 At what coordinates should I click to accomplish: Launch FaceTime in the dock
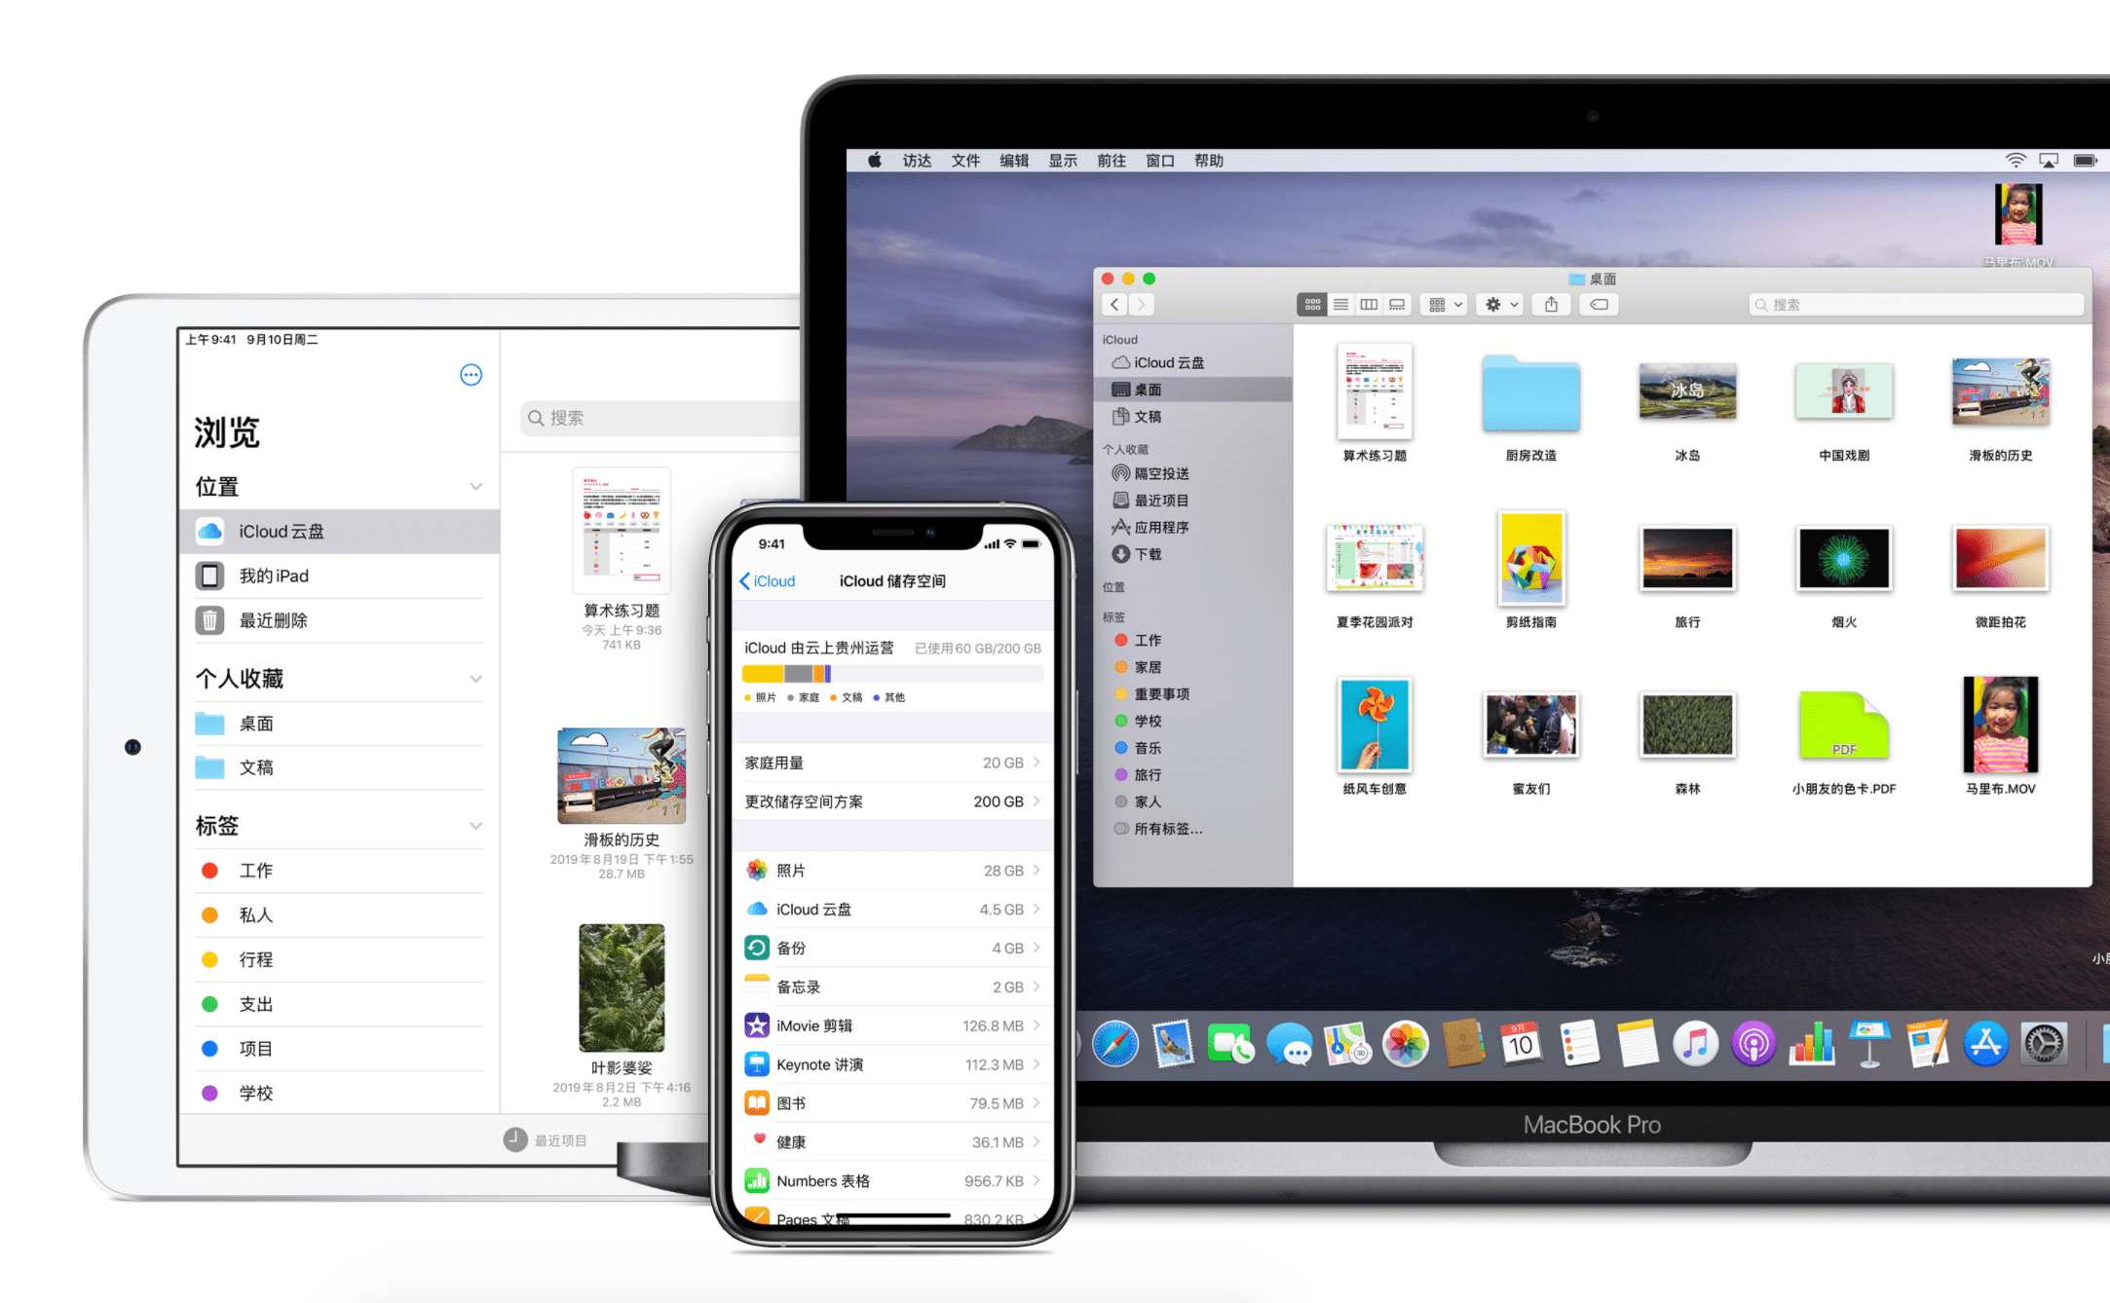[1230, 1045]
